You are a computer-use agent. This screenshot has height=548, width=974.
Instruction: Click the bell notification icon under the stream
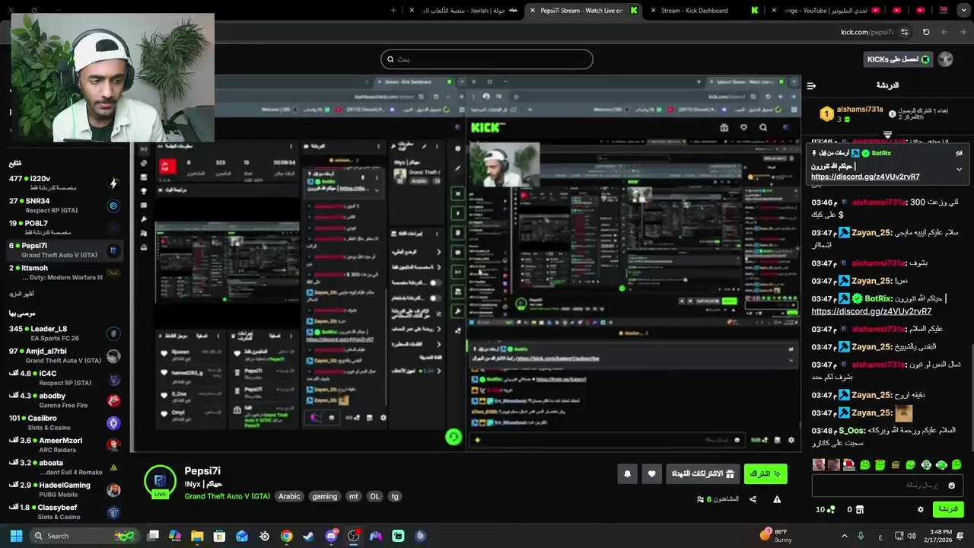pyautogui.click(x=627, y=473)
